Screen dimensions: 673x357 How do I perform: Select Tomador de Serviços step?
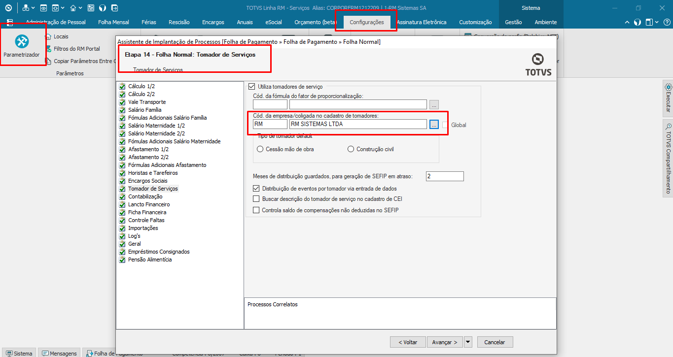click(x=153, y=189)
